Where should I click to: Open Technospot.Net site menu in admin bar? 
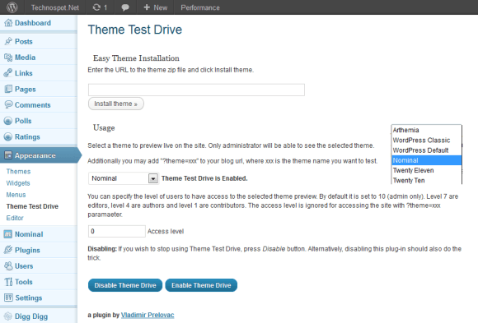tap(55, 7)
